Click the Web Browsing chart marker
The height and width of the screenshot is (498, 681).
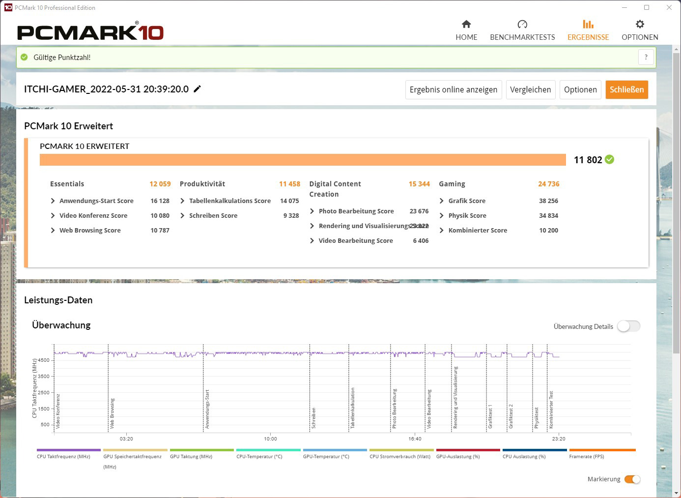click(x=112, y=413)
